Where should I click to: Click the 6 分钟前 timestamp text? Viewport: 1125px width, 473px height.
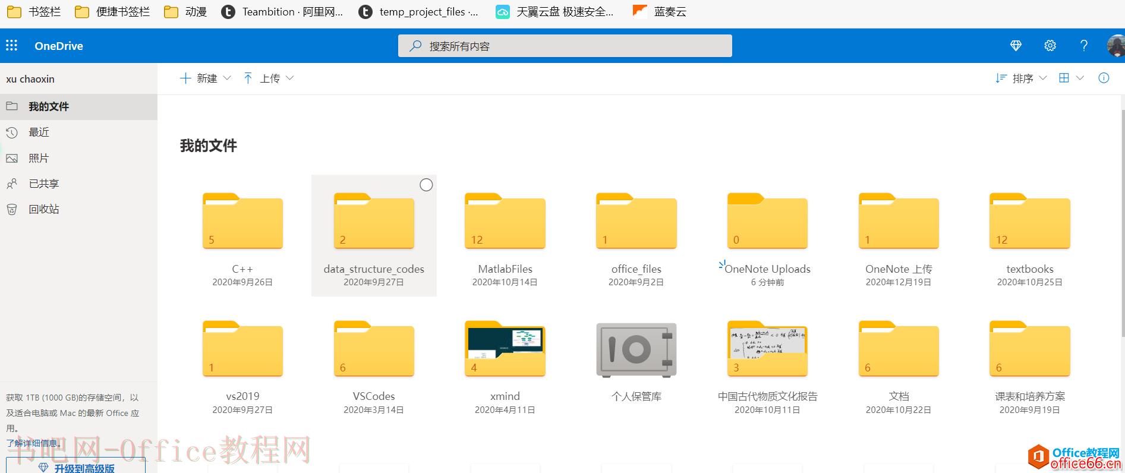tap(767, 282)
